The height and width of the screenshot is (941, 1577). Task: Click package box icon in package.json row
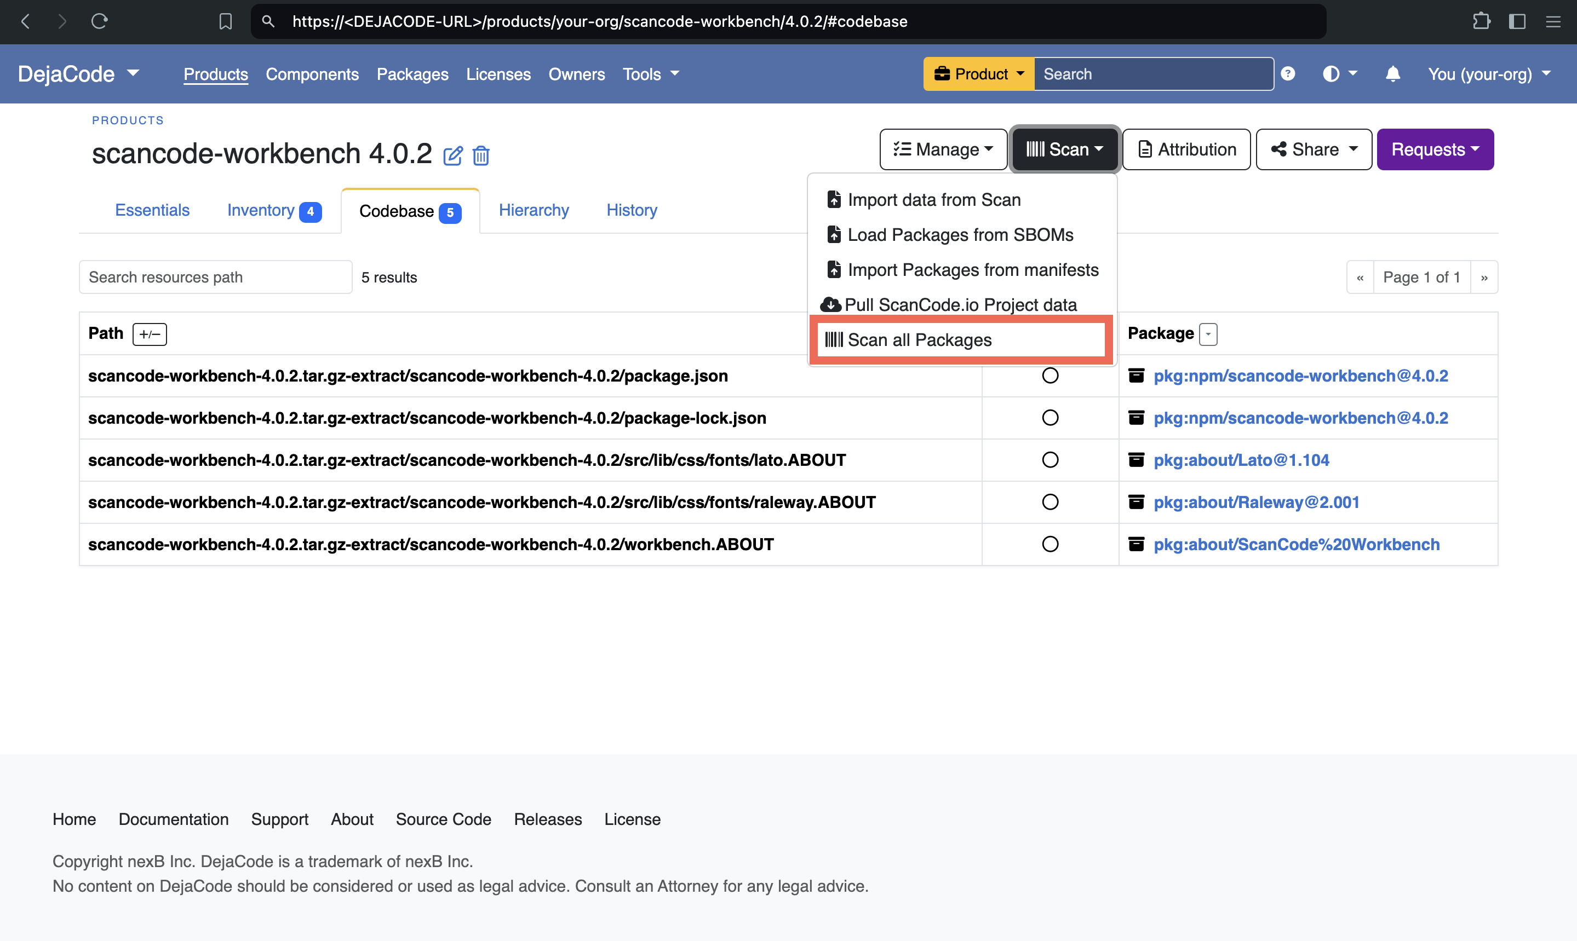click(x=1136, y=376)
